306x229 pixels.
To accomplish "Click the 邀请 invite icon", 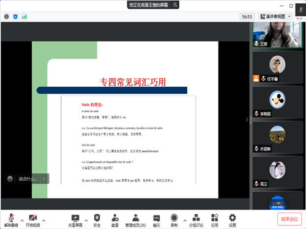I will pos(115,220).
